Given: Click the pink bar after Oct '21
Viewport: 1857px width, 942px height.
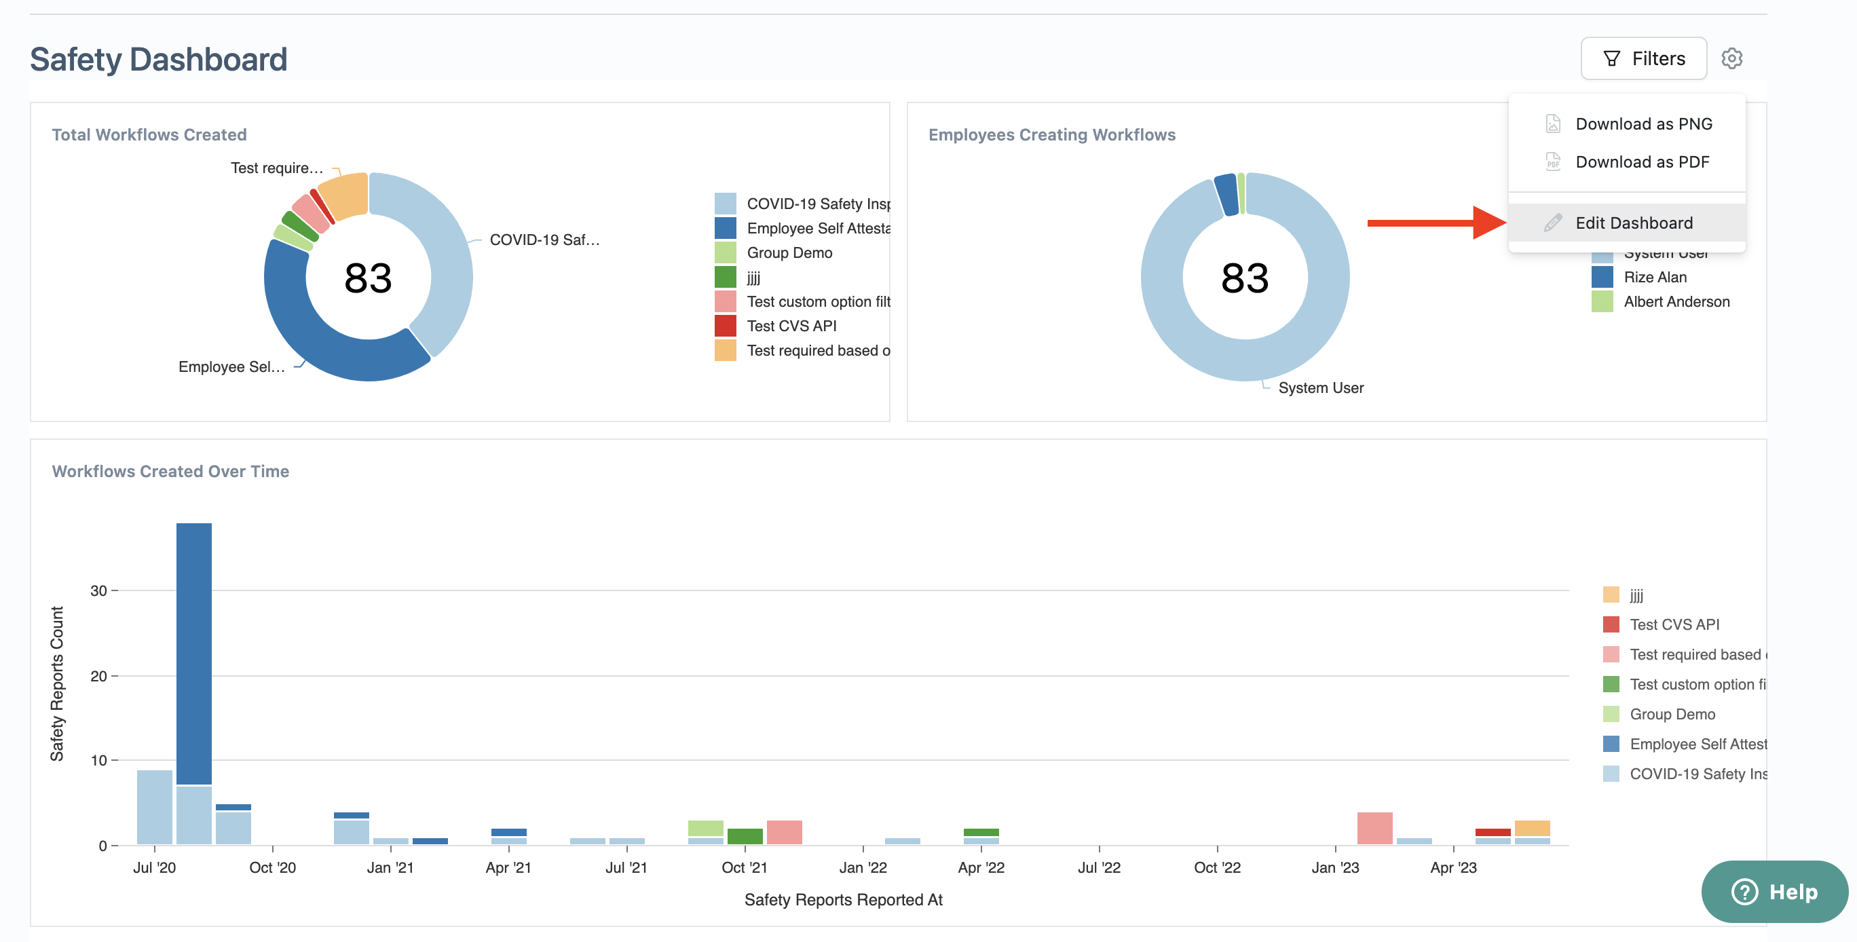Looking at the screenshot, I should click(x=785, y=833).
